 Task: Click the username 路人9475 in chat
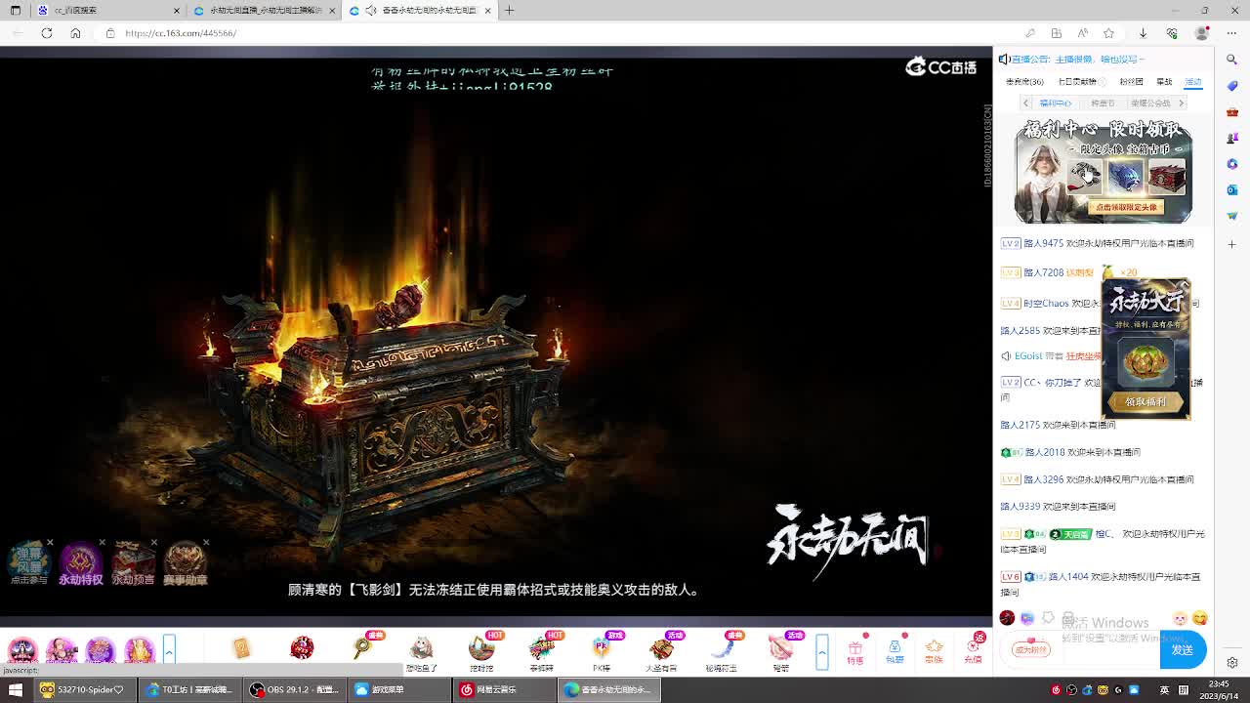pyautogui.click(x=1043, y=243)
